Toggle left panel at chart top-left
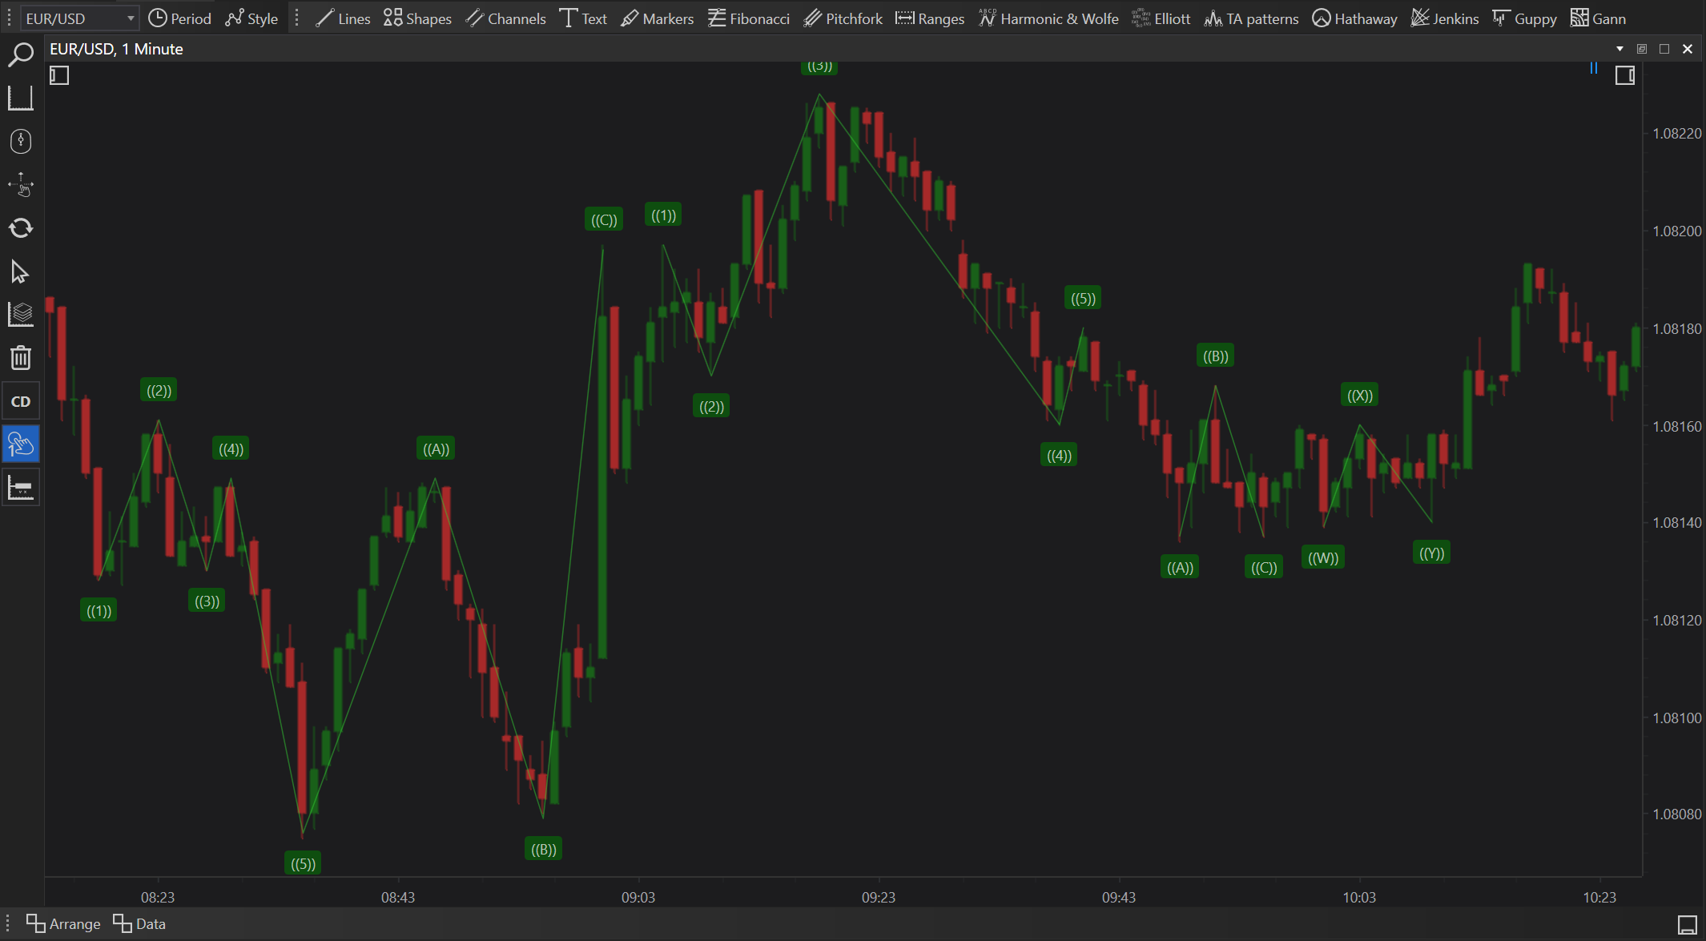Screen dimensions: 1706x941 click(x=59, y=76)
